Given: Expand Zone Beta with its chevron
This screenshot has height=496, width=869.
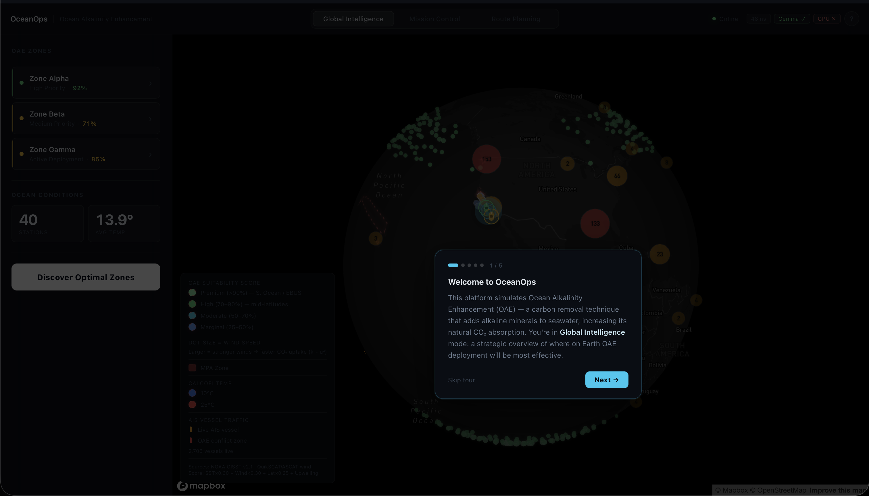Looking at the screenshot, I should (150, 119).
